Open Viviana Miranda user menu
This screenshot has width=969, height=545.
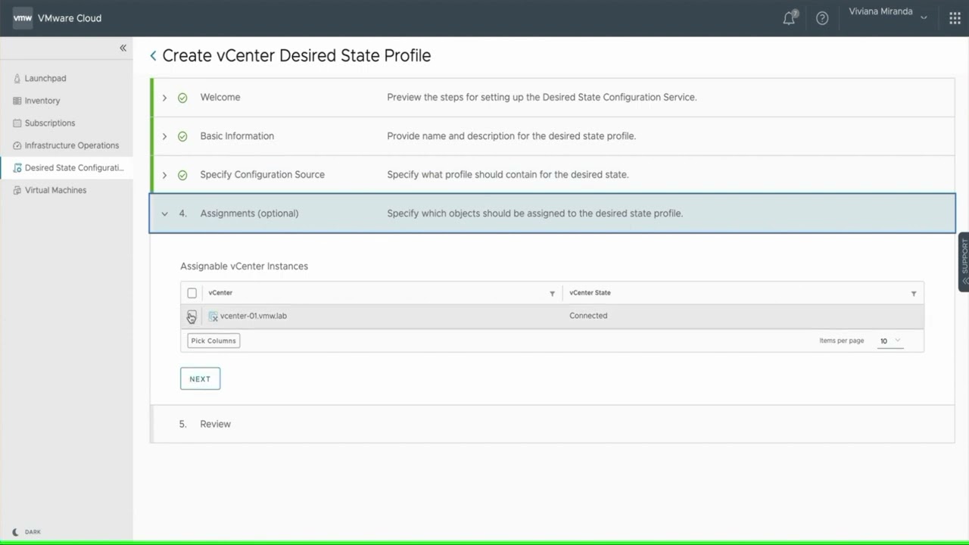click(887, 12)
